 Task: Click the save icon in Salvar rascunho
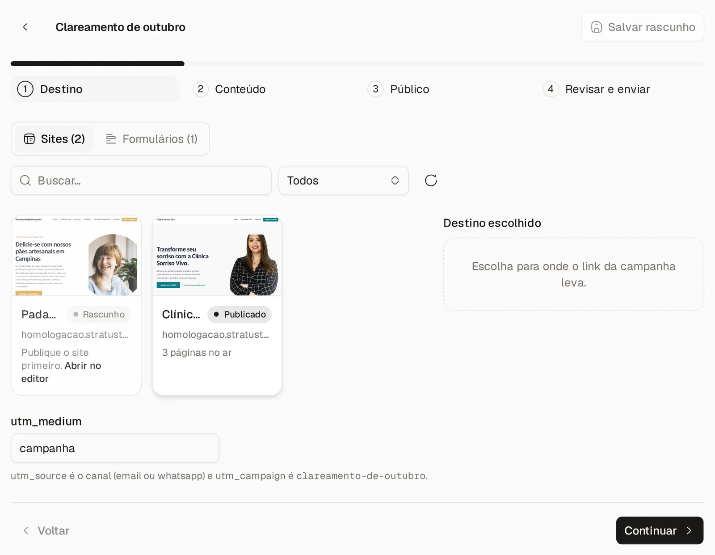point(596,27)
